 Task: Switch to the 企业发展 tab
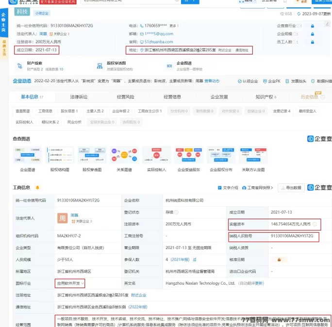pyautogui.click(x=219, y=97)
